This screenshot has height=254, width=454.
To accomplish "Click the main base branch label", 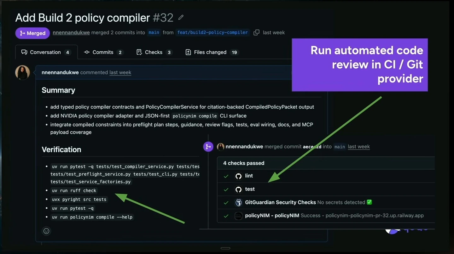I will click(x=154, y=32).
